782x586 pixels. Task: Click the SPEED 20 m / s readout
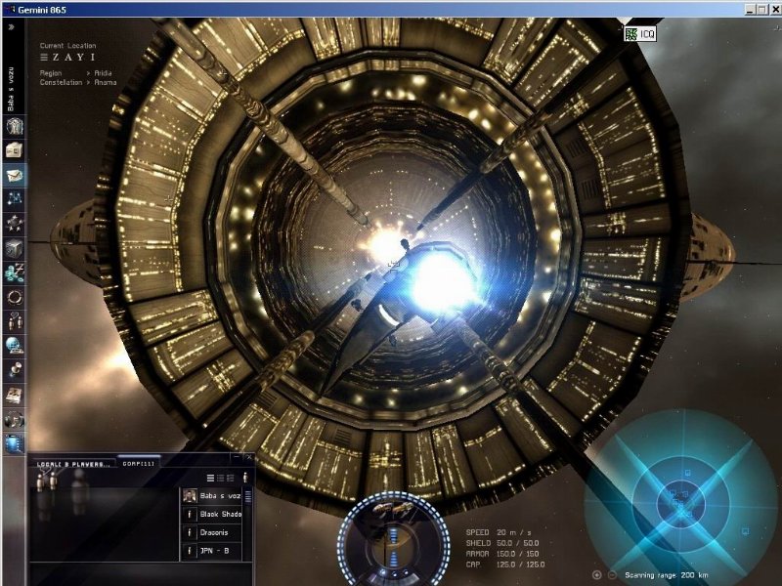tap(499, 532)
